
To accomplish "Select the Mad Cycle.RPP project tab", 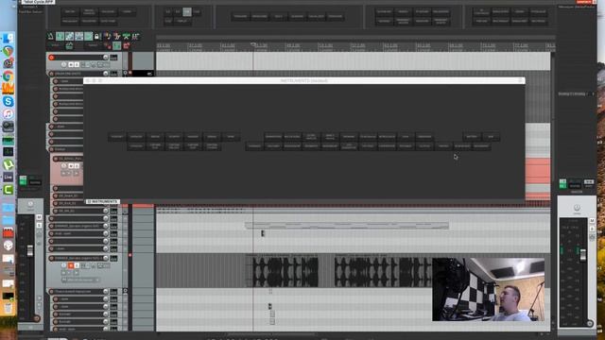I will coord(38,2).
